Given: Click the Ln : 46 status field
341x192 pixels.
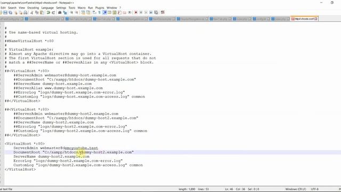Looking at the screenshot, I should [229, 189].
